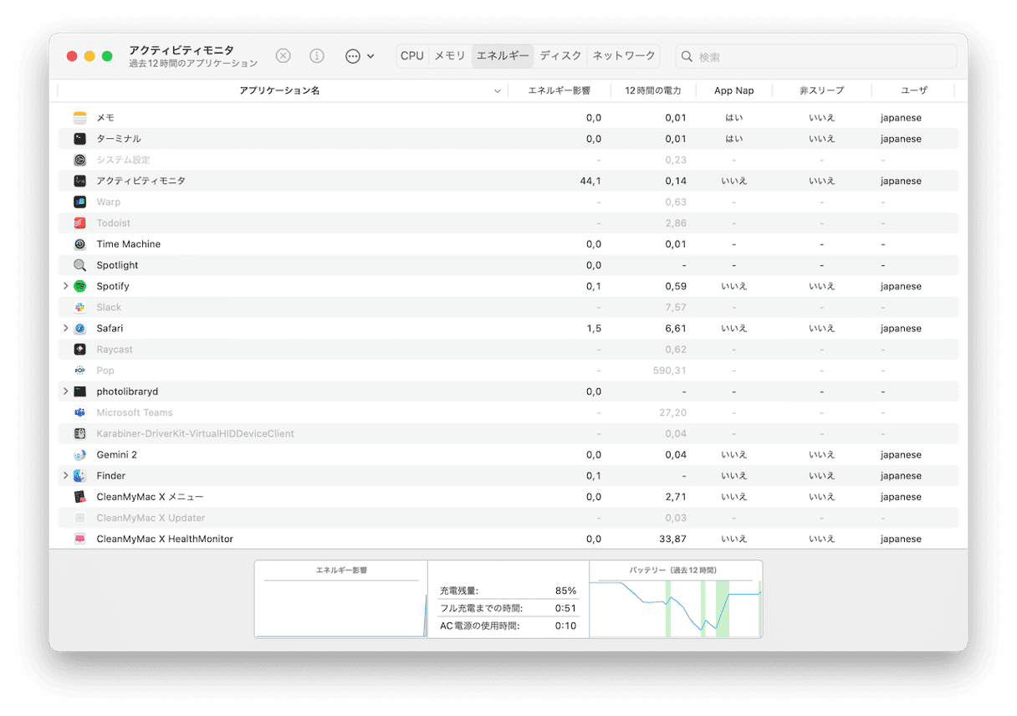Click Todoist's 2,86 power value
The width and height of the screenshot is (1017, 716).
676,223
